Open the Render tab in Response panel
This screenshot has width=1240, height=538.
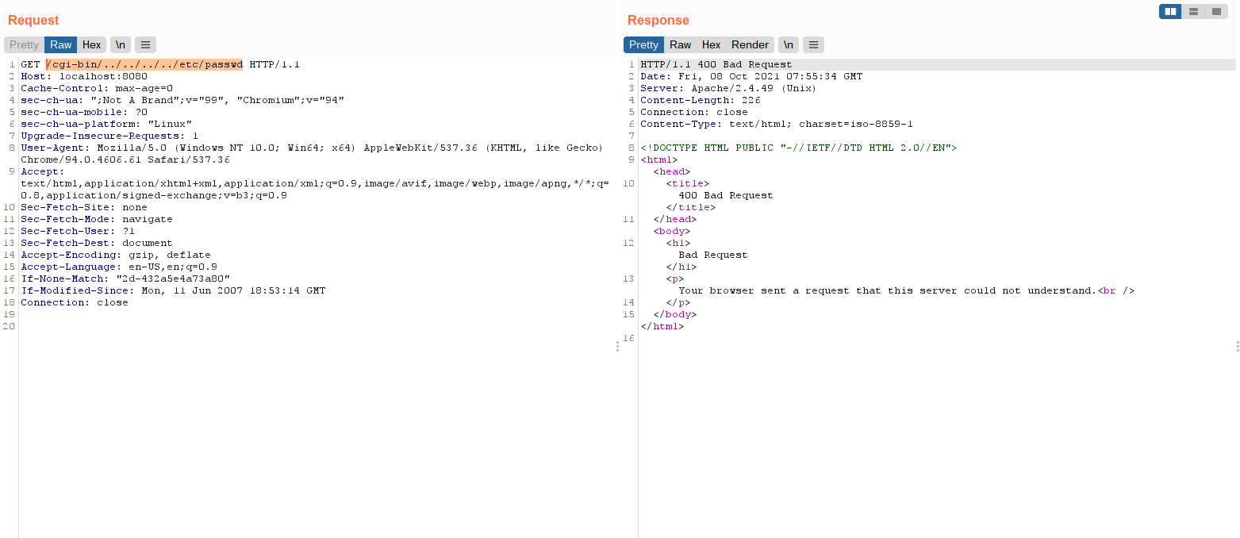pyautogui.click(x=750, y=44)
